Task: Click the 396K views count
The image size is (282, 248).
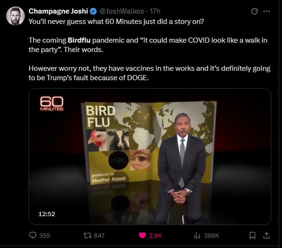Action: coord(212,236)
